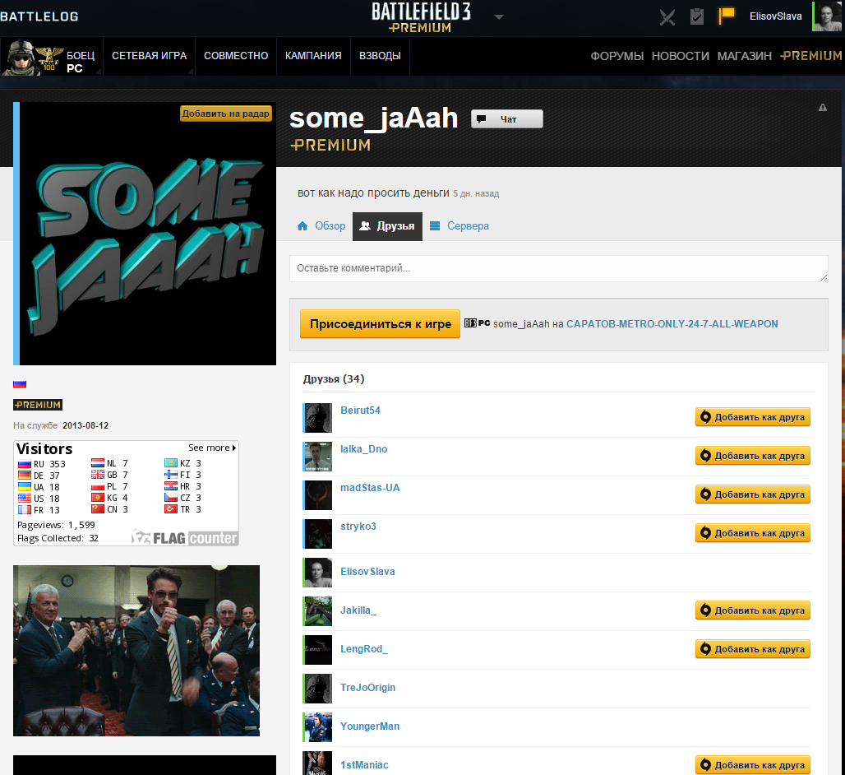Open the crossed-weapons battle feed icon

tap(667, 16)
